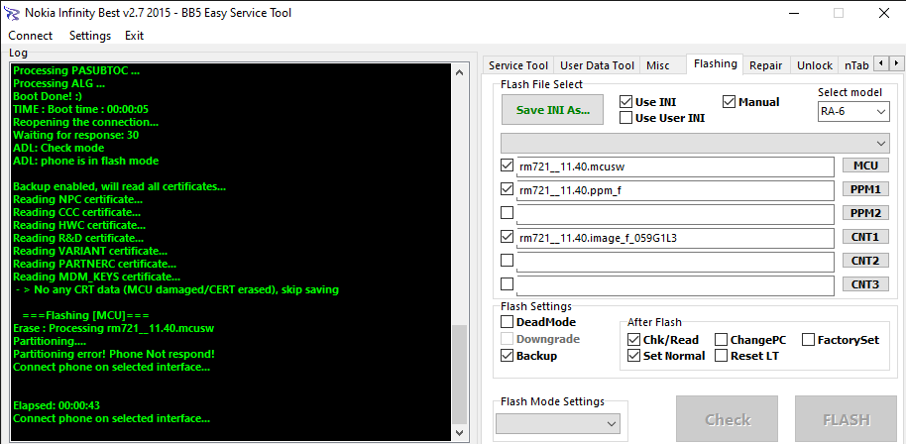Click the log line 'Elapsed: 00:00:43'
Screen dimensions: 906x444
click(57, 405)
